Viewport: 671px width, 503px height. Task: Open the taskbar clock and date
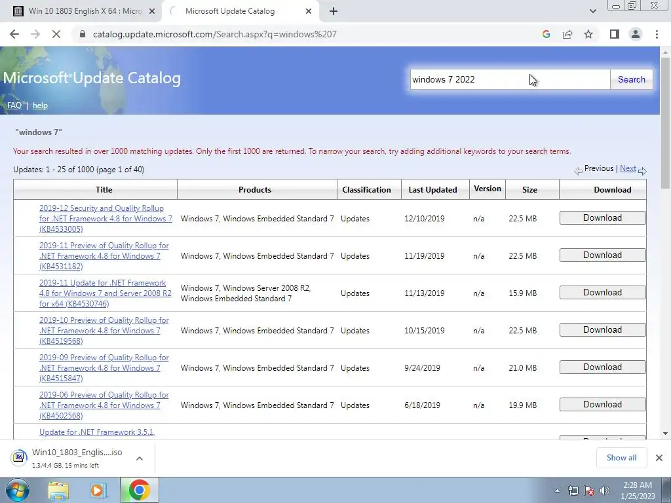tap(638, 491)
